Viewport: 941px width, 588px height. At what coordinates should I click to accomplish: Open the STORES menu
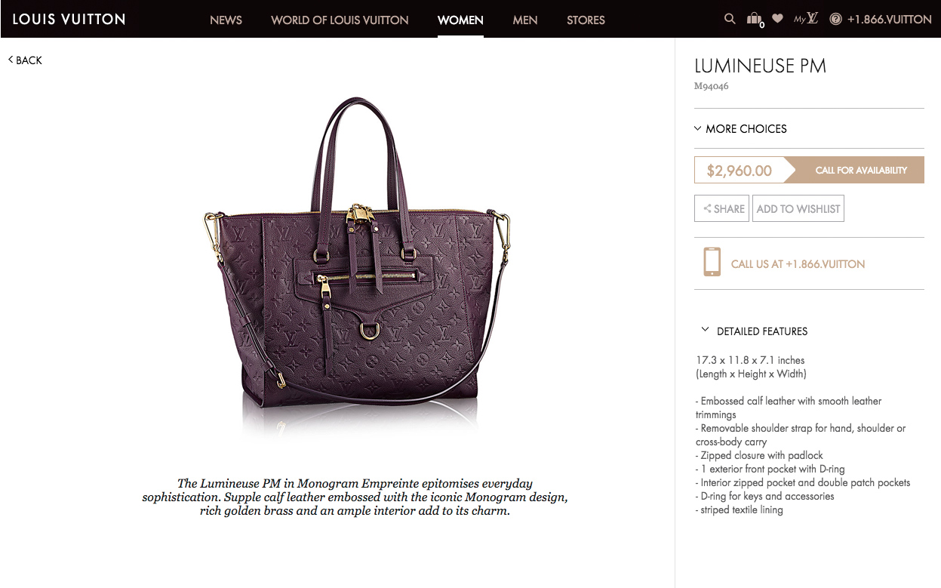tap(586, 20)
